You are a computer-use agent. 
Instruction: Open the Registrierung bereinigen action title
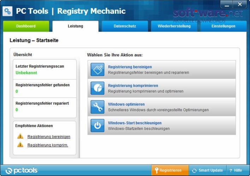[x=130, y=67]
